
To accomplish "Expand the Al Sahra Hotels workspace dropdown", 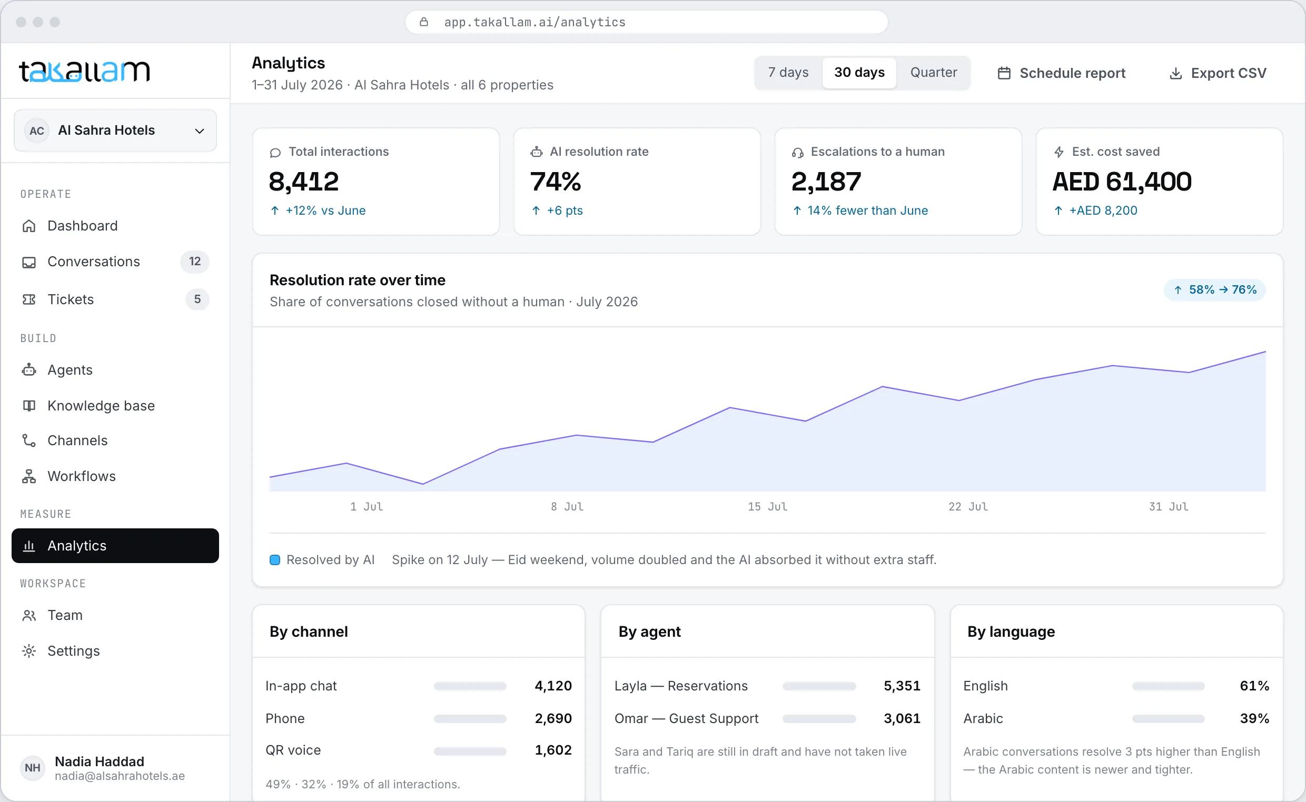I will click(x=115, y=131).
